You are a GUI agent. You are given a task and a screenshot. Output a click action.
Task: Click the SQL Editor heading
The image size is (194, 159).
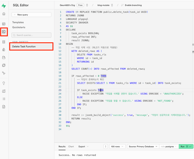[21, 5]
